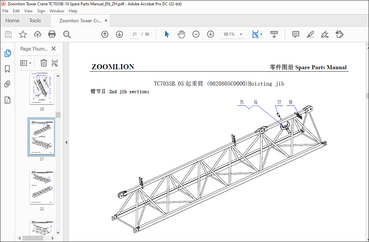Go to previous page arrow
369x242 pixels.
click(105, 34)
